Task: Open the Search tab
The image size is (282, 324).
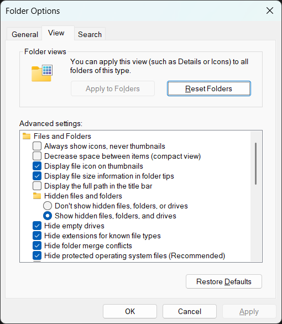Action: [90, 34]
